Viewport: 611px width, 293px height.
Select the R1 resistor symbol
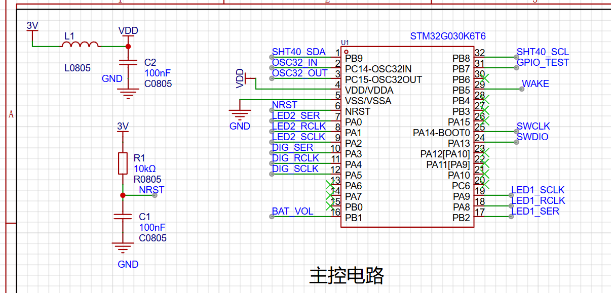click(123, 163)
